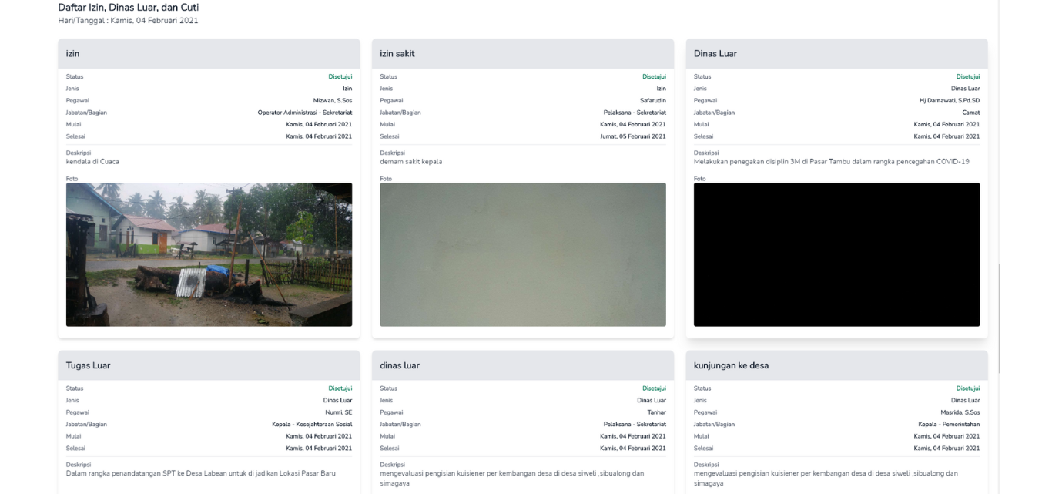
Task: Open the black photo in Dinas Luar card
Action: click(836, 254)
